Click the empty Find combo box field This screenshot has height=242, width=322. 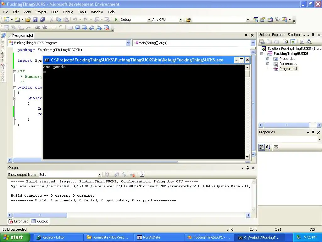(221, 20)
